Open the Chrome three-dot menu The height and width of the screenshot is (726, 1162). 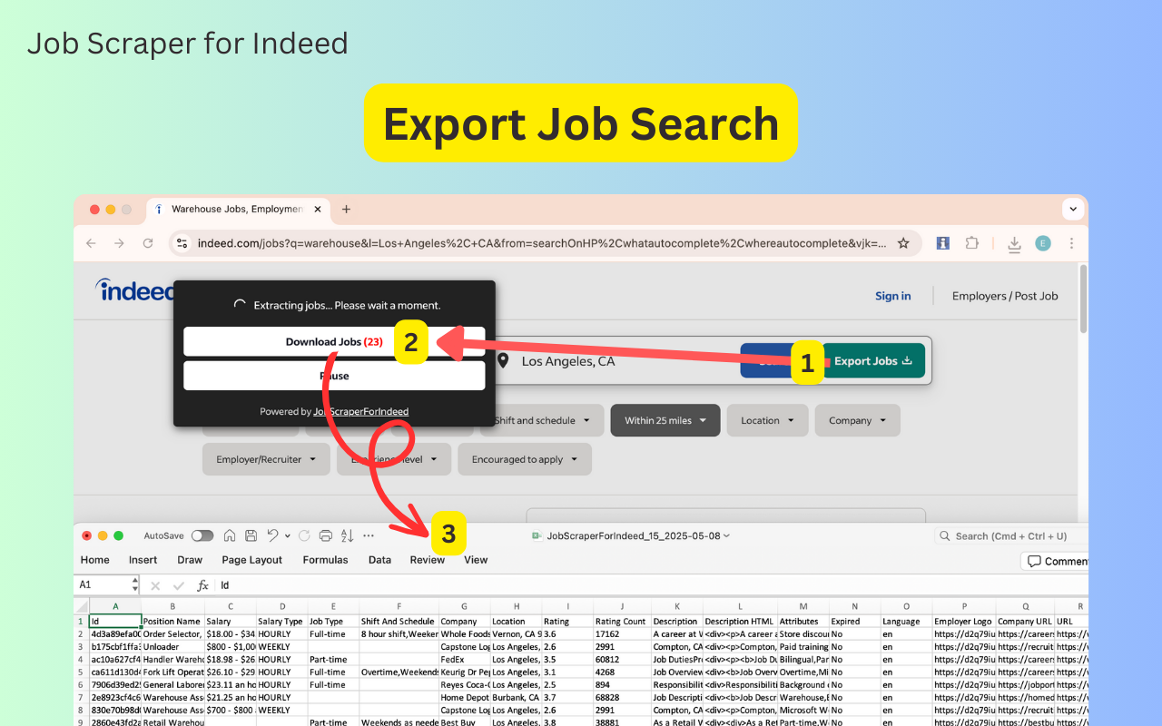pyautogui.click(x=1072, y=243)
